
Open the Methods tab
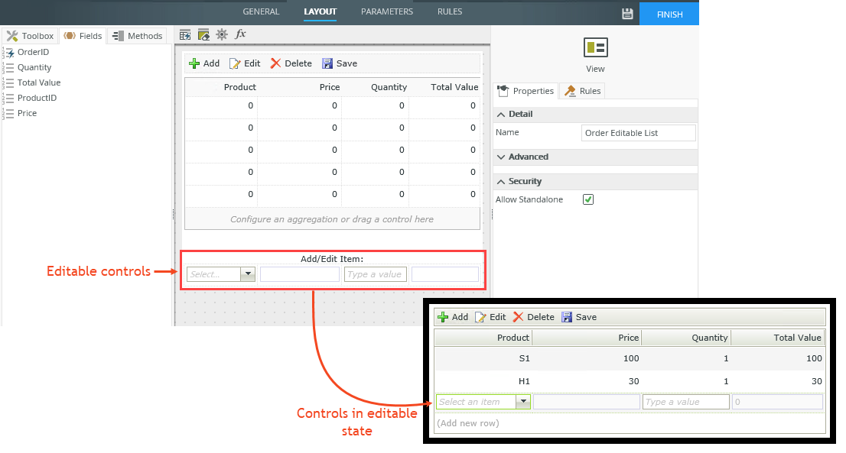pyautogui.click(x=138, y=36)
